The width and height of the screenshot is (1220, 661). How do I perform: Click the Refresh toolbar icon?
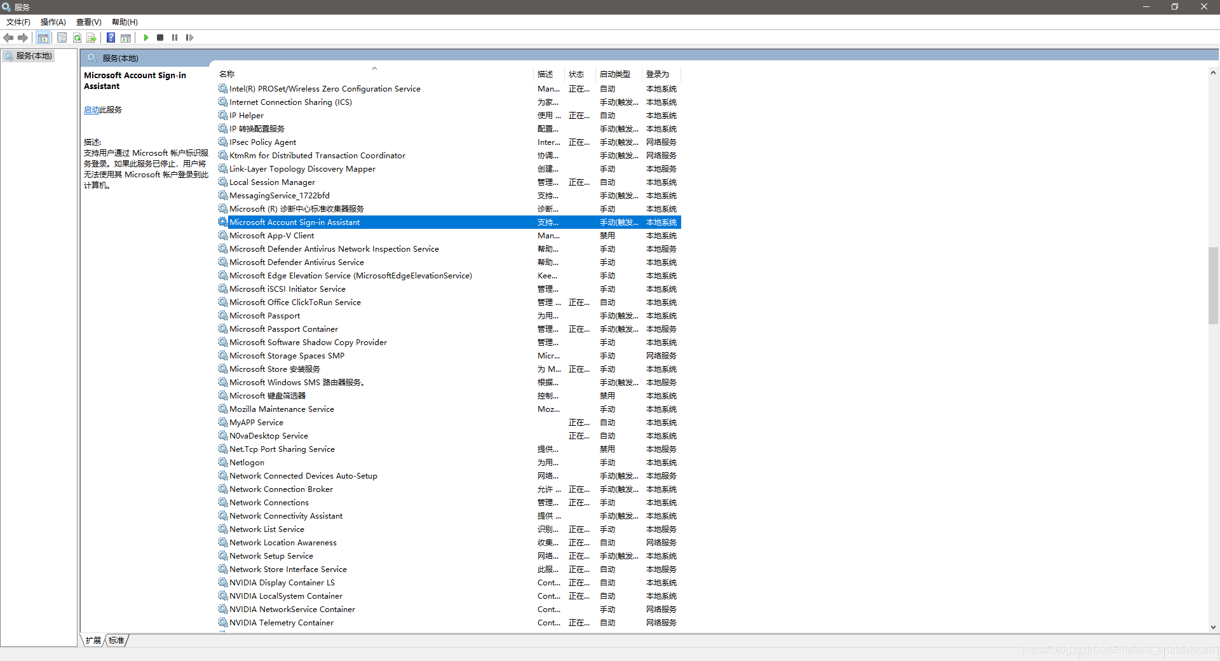[x=77, y=38]
